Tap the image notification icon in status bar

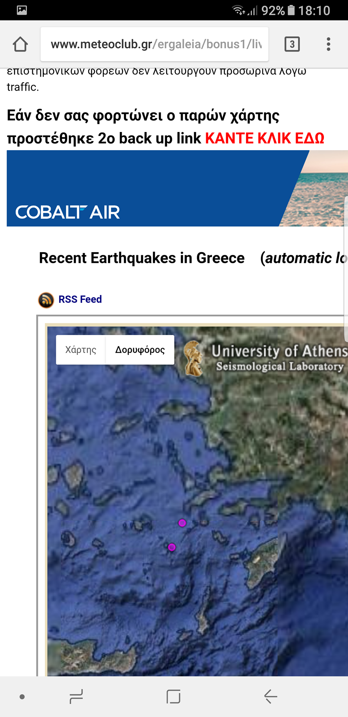click(x=22, y=10)
